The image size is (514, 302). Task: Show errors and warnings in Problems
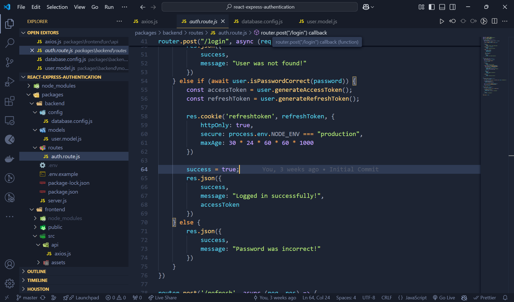point(116,298)
